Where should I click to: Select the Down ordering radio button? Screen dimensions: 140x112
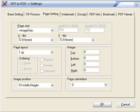coord(21,63)
